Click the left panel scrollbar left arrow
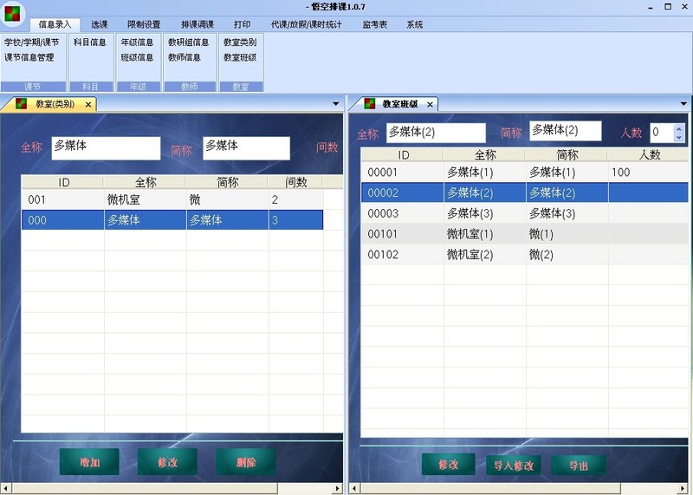 click(x=5, y=489)
